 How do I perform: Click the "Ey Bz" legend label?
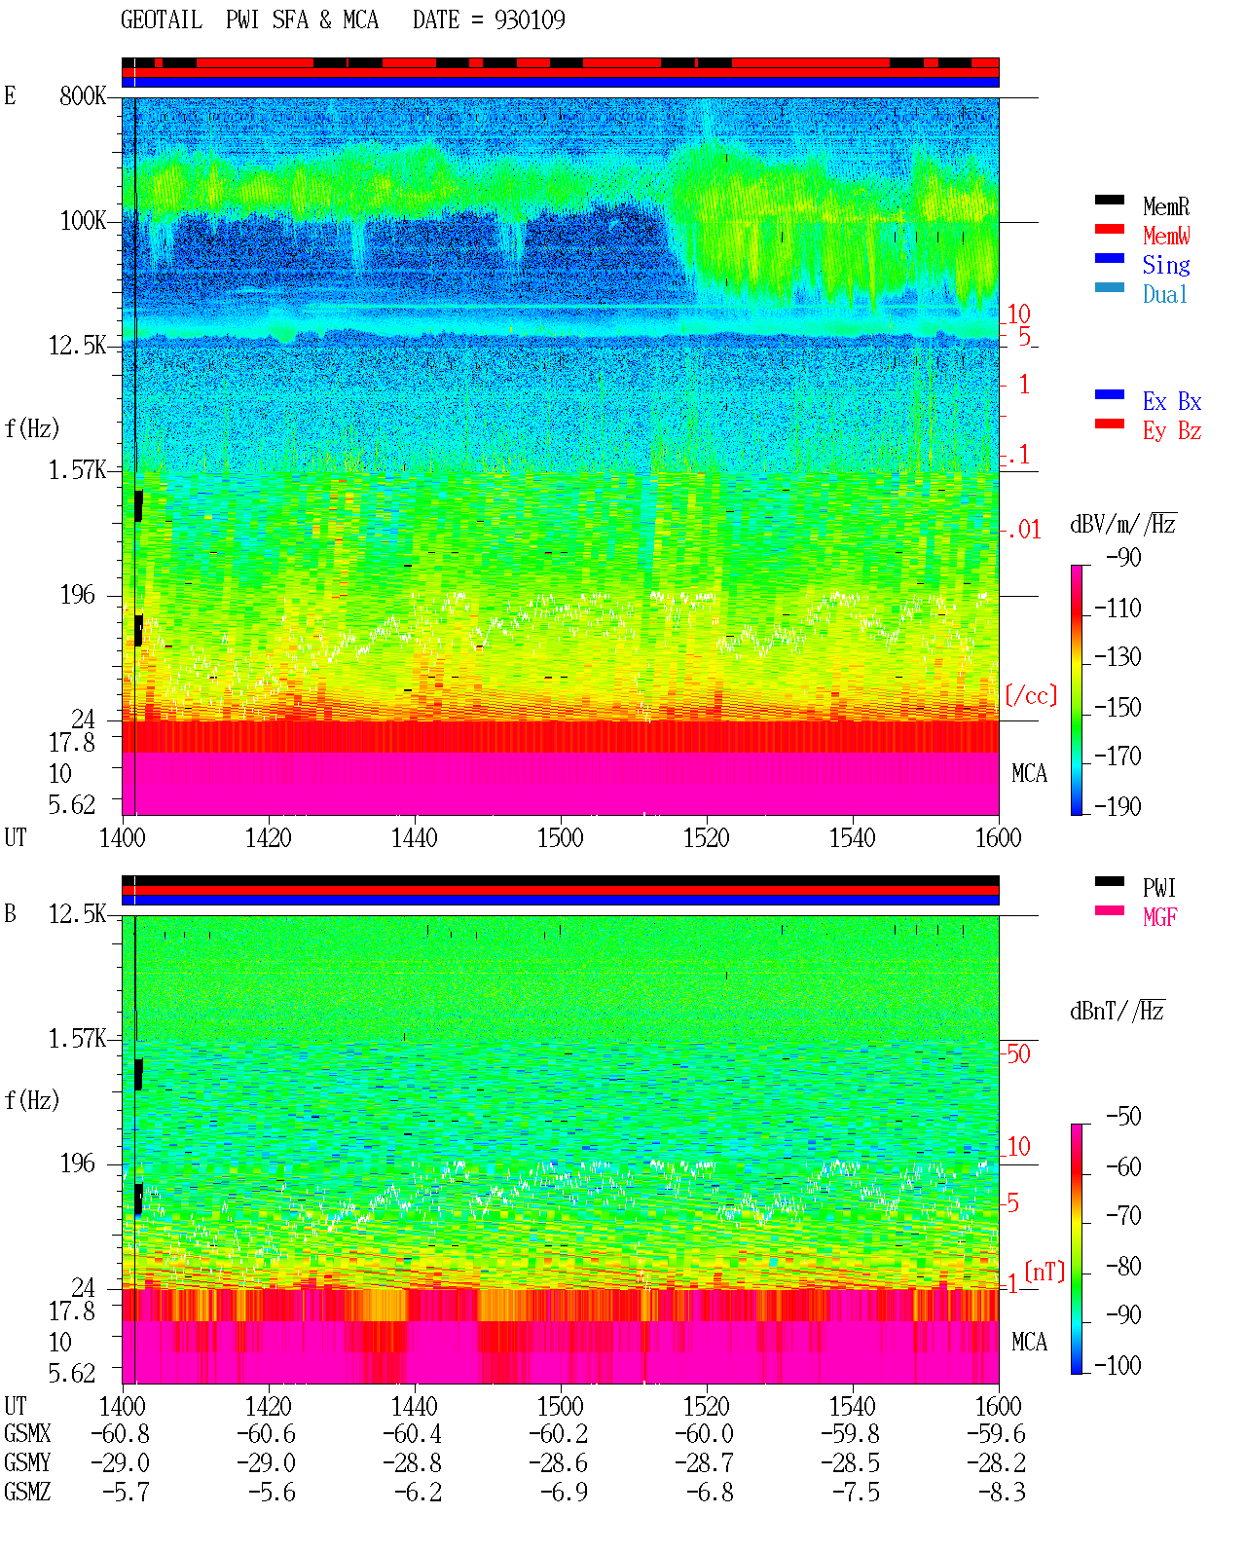(1172, 430)
